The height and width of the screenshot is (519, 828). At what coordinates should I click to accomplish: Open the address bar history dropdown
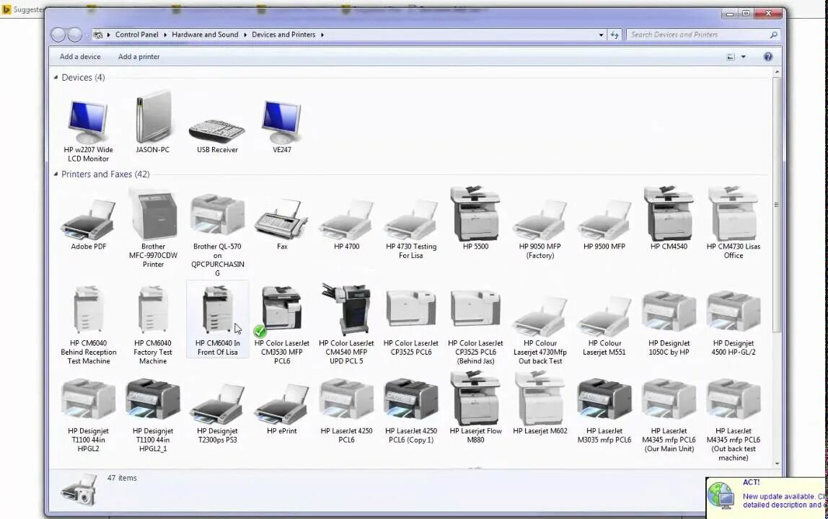[601, 35]
